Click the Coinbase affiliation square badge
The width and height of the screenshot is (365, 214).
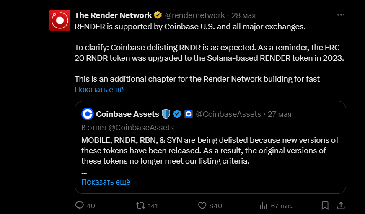[188, 114]
